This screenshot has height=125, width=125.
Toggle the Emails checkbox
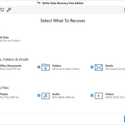92,67
